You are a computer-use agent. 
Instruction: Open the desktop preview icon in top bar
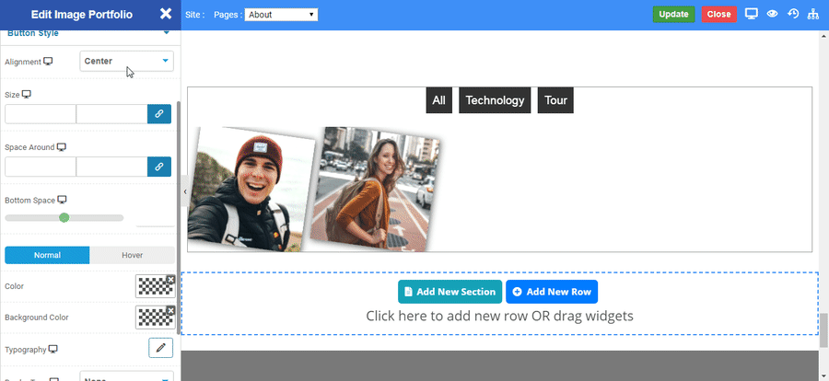(x=752, y=14)
